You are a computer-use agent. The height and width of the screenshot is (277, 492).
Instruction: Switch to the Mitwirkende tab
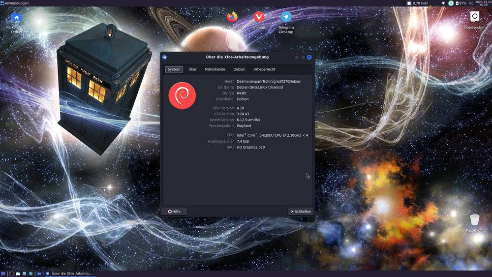(215, 69)
